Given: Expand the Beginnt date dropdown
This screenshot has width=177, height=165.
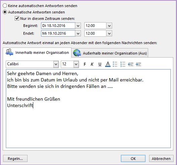Looking at the screenshot, I should point(78,26).
